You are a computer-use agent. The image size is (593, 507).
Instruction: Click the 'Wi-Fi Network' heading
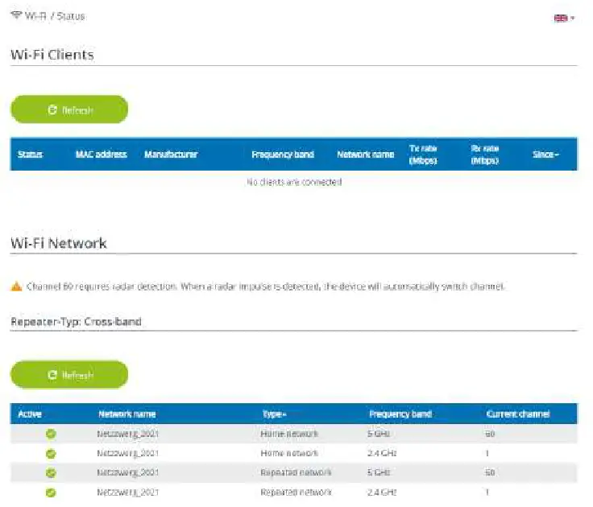click(59, 243)
